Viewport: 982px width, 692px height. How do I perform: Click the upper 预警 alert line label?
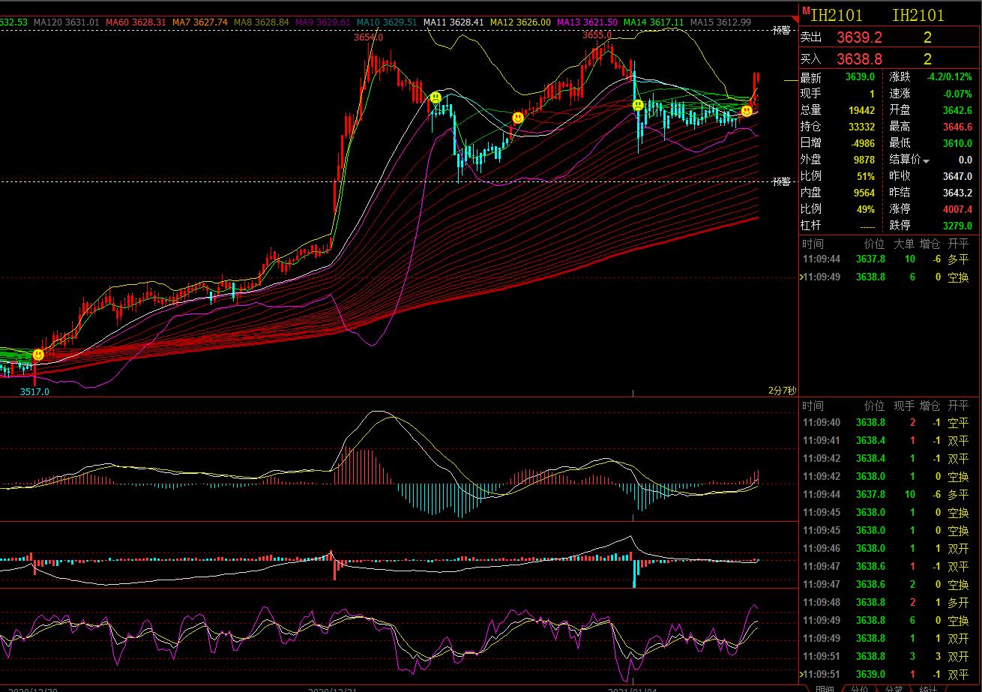click(782, 30)
